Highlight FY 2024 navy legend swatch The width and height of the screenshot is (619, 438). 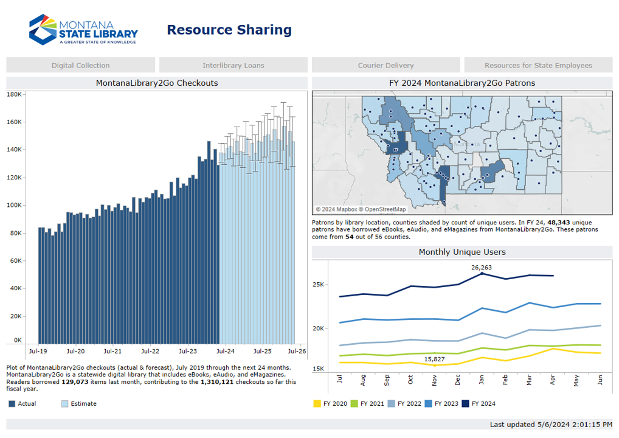point(465,403)
